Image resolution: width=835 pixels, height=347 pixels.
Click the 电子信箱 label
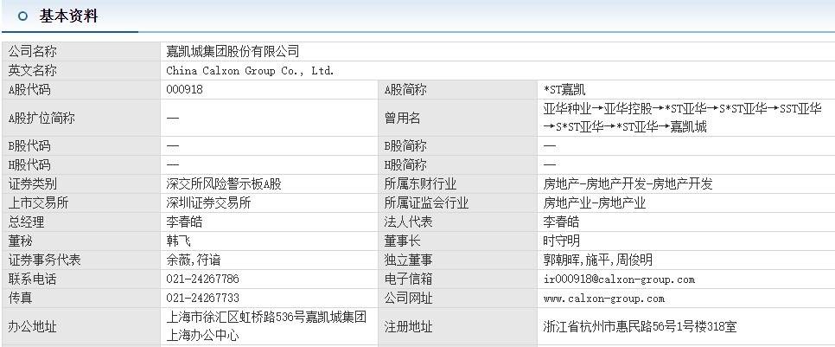tap(409, 280)
